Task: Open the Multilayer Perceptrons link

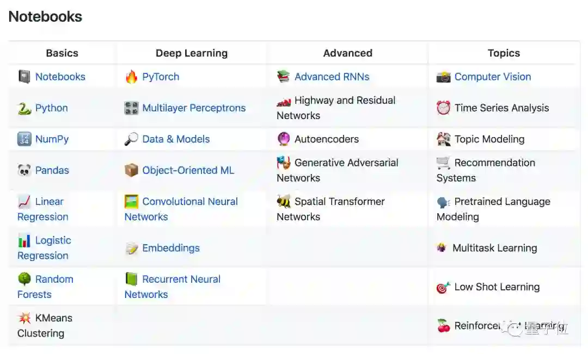Action: point(194,108)
